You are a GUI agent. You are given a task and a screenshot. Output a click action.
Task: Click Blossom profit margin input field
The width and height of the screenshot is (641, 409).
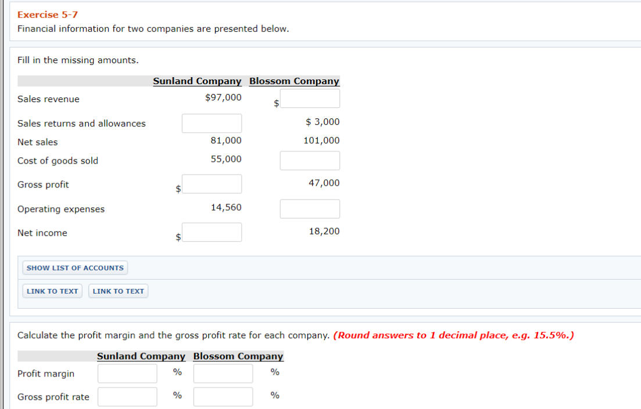(223, 374)
